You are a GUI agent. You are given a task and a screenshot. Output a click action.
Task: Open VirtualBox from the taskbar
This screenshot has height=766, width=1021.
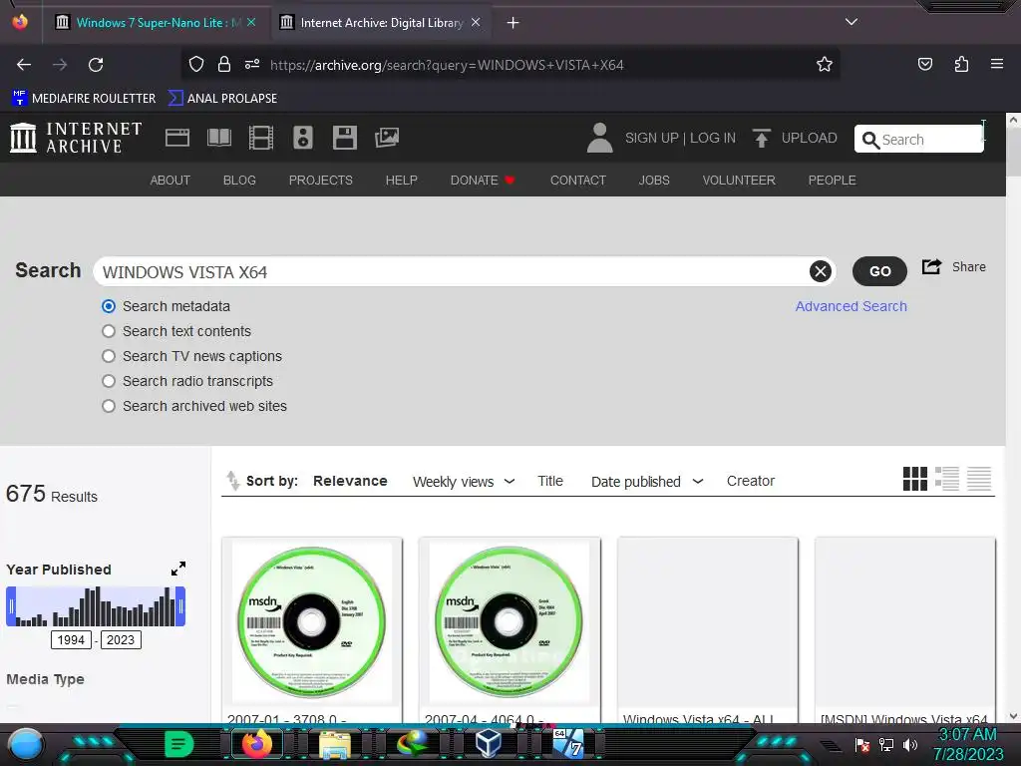488,743
